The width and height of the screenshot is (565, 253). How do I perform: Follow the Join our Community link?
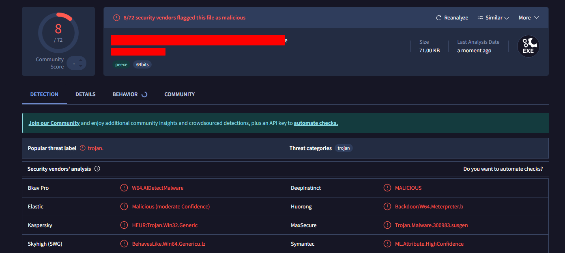click(x=54, y=123)
